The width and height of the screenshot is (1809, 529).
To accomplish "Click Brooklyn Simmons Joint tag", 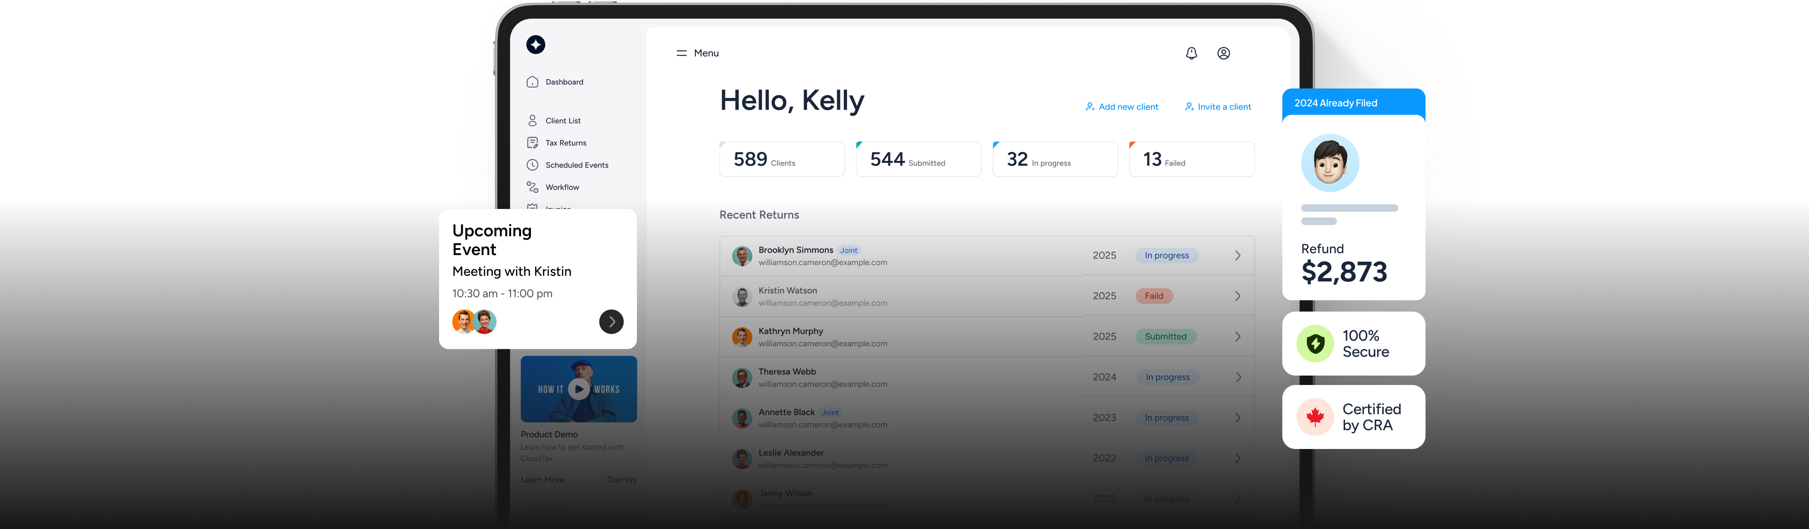I will click(848, 250).
